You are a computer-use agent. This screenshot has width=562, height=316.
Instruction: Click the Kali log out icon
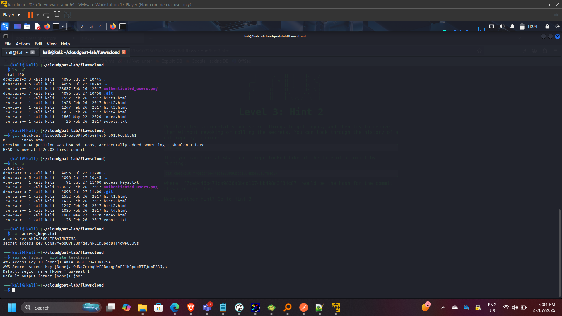pos(557,26)
